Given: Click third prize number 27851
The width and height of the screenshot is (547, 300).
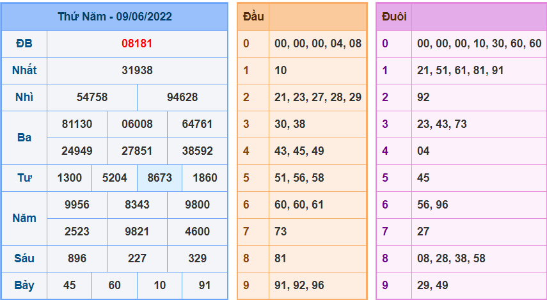Looking at the screenshot, I should [137, 151].
